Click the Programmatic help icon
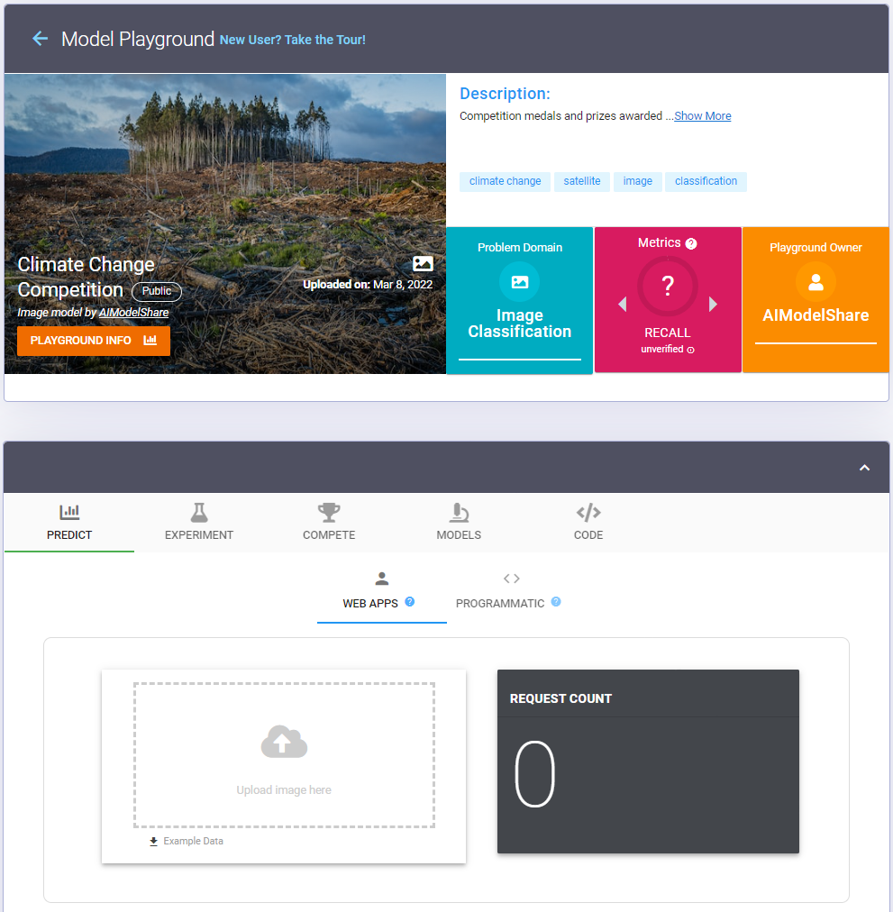Viewport: 893px width, 912px height. click(556, 602)
